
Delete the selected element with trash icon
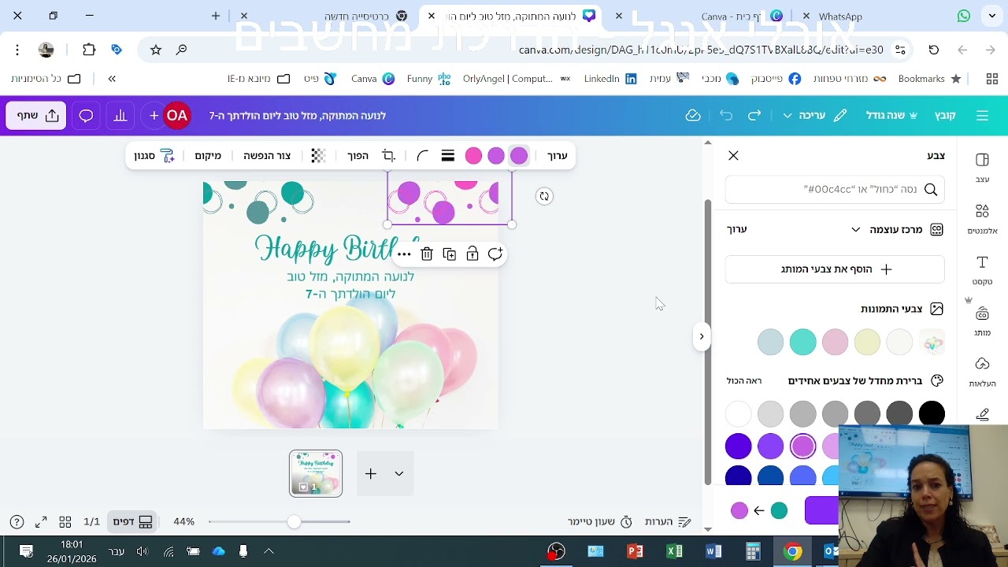point(427,254)
